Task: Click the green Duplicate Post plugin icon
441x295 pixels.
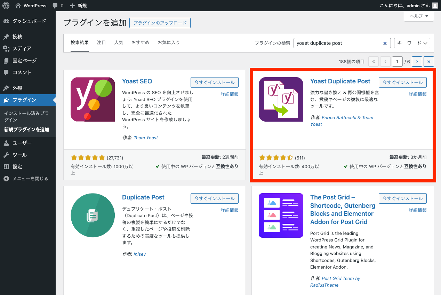Action: 93,215
